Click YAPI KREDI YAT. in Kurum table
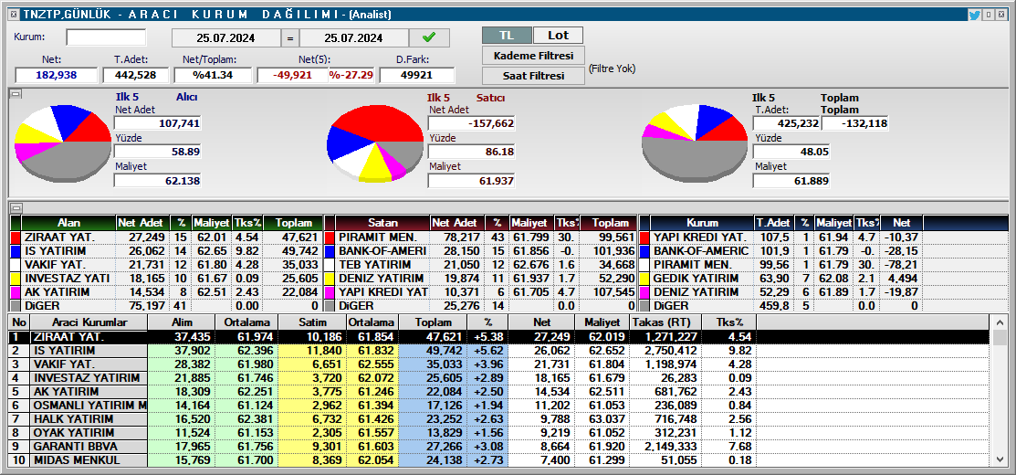The width and height of the screenshot is (1016, 475). [x=700, y=237]
